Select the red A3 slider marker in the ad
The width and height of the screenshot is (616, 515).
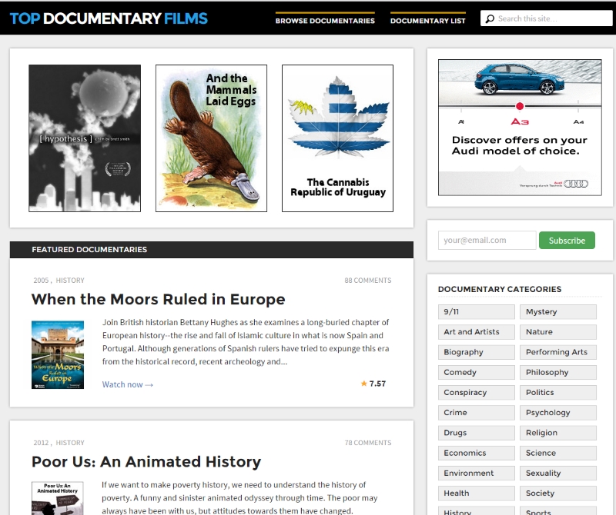click(519, 106)
